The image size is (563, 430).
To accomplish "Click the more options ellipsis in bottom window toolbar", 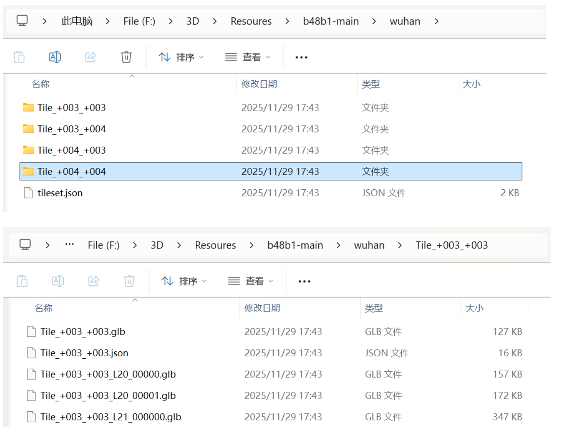I will pos(304,281).
